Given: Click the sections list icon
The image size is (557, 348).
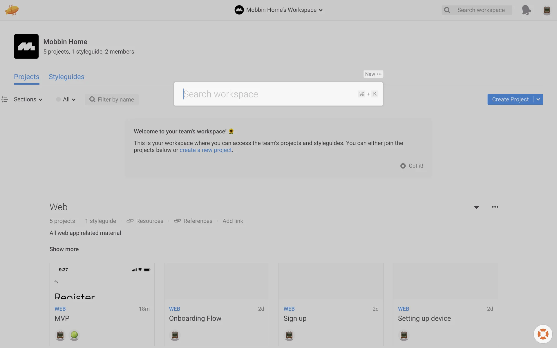Looking at the screenshot, I should point(5,99).
